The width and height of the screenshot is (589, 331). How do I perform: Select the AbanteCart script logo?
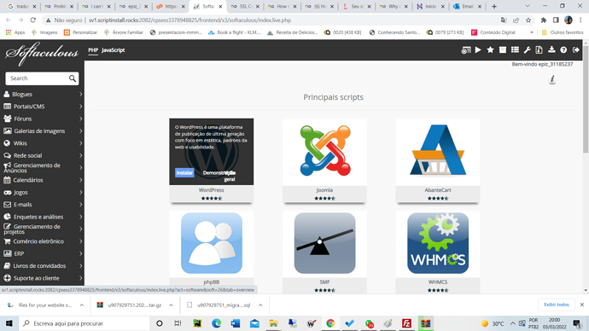[x=438, y=151]
